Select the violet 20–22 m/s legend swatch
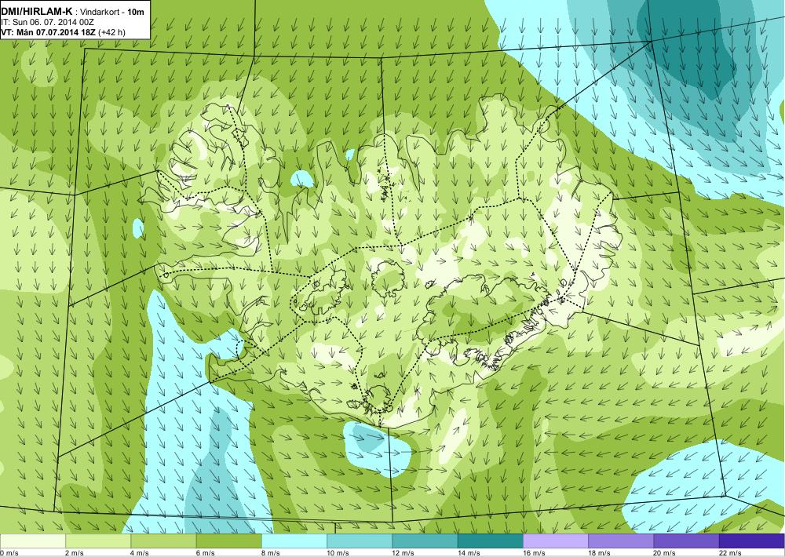The width and height of the screenshot is (785, 557). coord(686,541)
